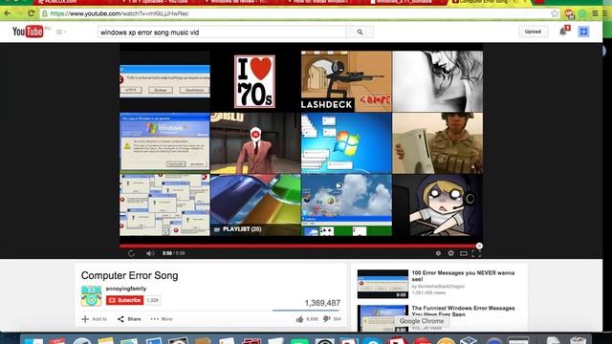Mute the video volume
The image size is (612, 344).
(x=150, y=253)
